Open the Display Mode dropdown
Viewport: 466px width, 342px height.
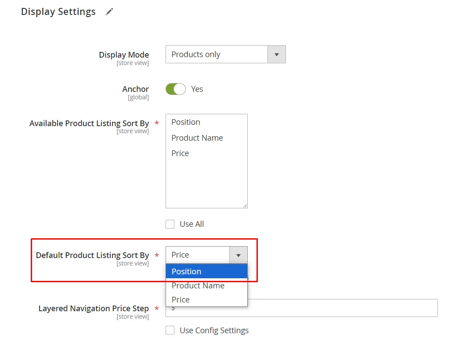(x=225, y=55)
